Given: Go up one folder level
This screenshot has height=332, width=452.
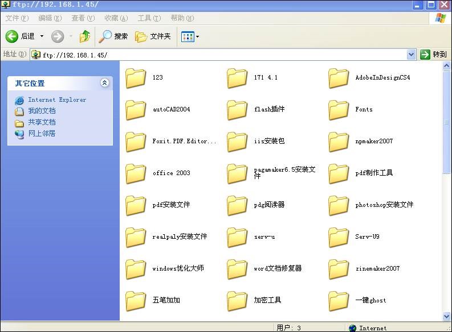Looking at the screenshot, I should 85,36.
